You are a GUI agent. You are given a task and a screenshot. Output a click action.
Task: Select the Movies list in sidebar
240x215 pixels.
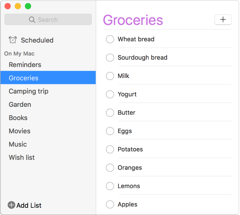tap(20, 131)
